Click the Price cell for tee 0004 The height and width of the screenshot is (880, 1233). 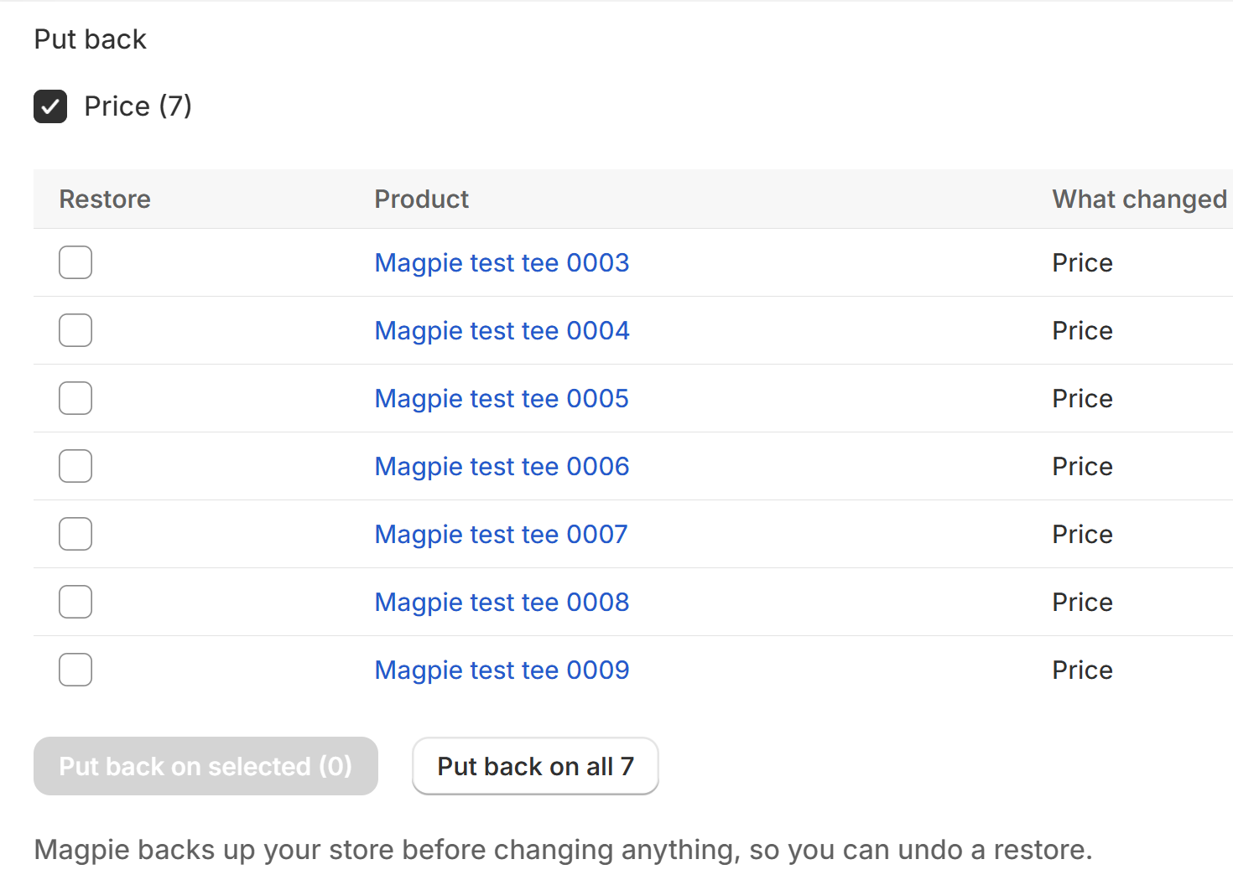tap(1082, 331)
